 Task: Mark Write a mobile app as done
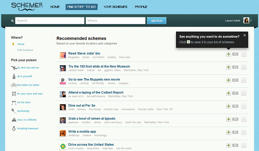[244, 132]
